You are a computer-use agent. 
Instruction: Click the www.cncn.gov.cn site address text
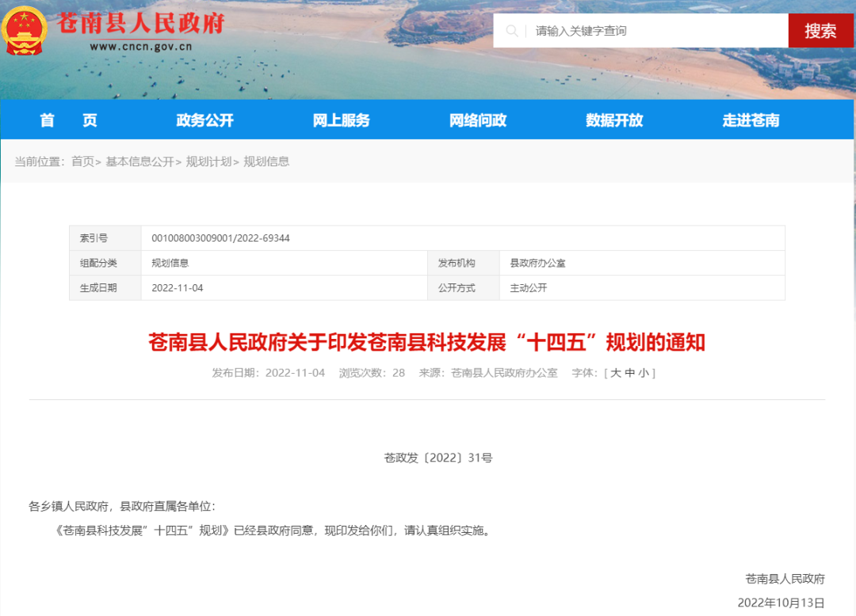(x=141, y=46)
